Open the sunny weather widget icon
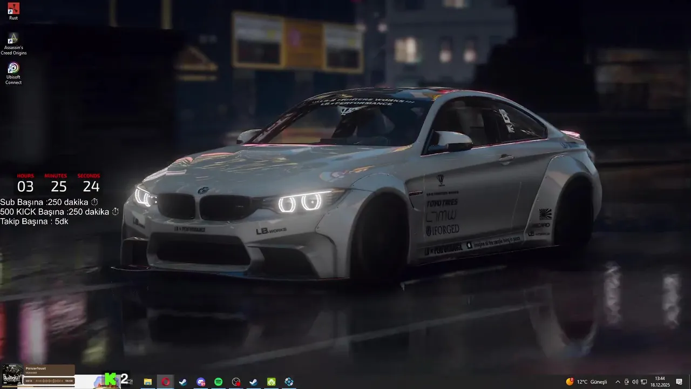Viewport: 691px width, 389px height. [570, 381]
